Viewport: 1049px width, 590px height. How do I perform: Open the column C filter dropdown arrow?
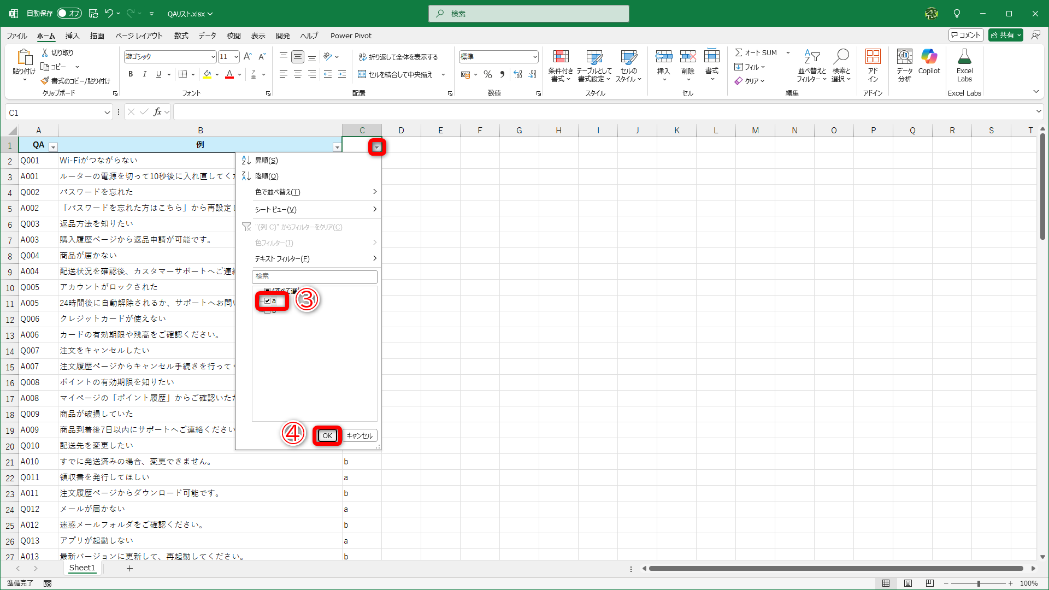click(376, 147)
